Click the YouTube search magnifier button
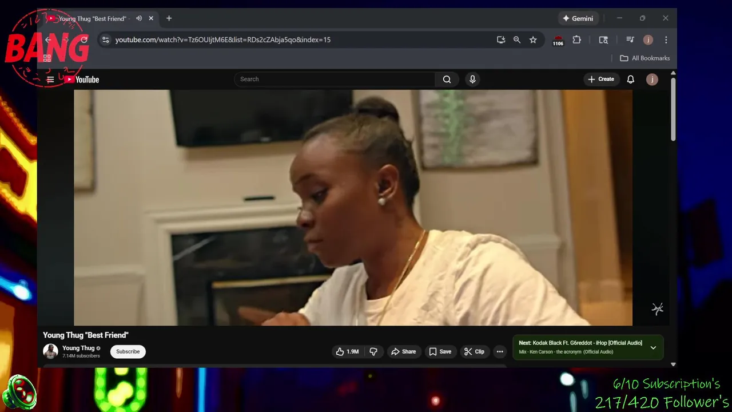This screenshot has width=732, height=412. pos(447,80)
